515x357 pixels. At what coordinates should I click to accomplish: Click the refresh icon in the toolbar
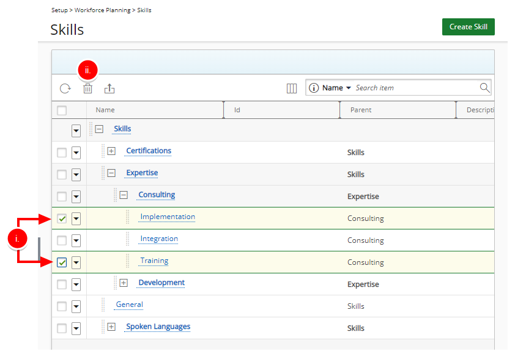click(65, 88)
